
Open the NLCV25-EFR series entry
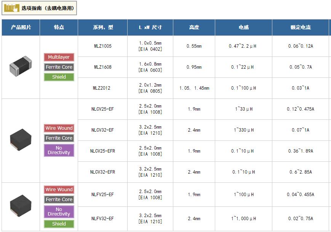(102, 151)
